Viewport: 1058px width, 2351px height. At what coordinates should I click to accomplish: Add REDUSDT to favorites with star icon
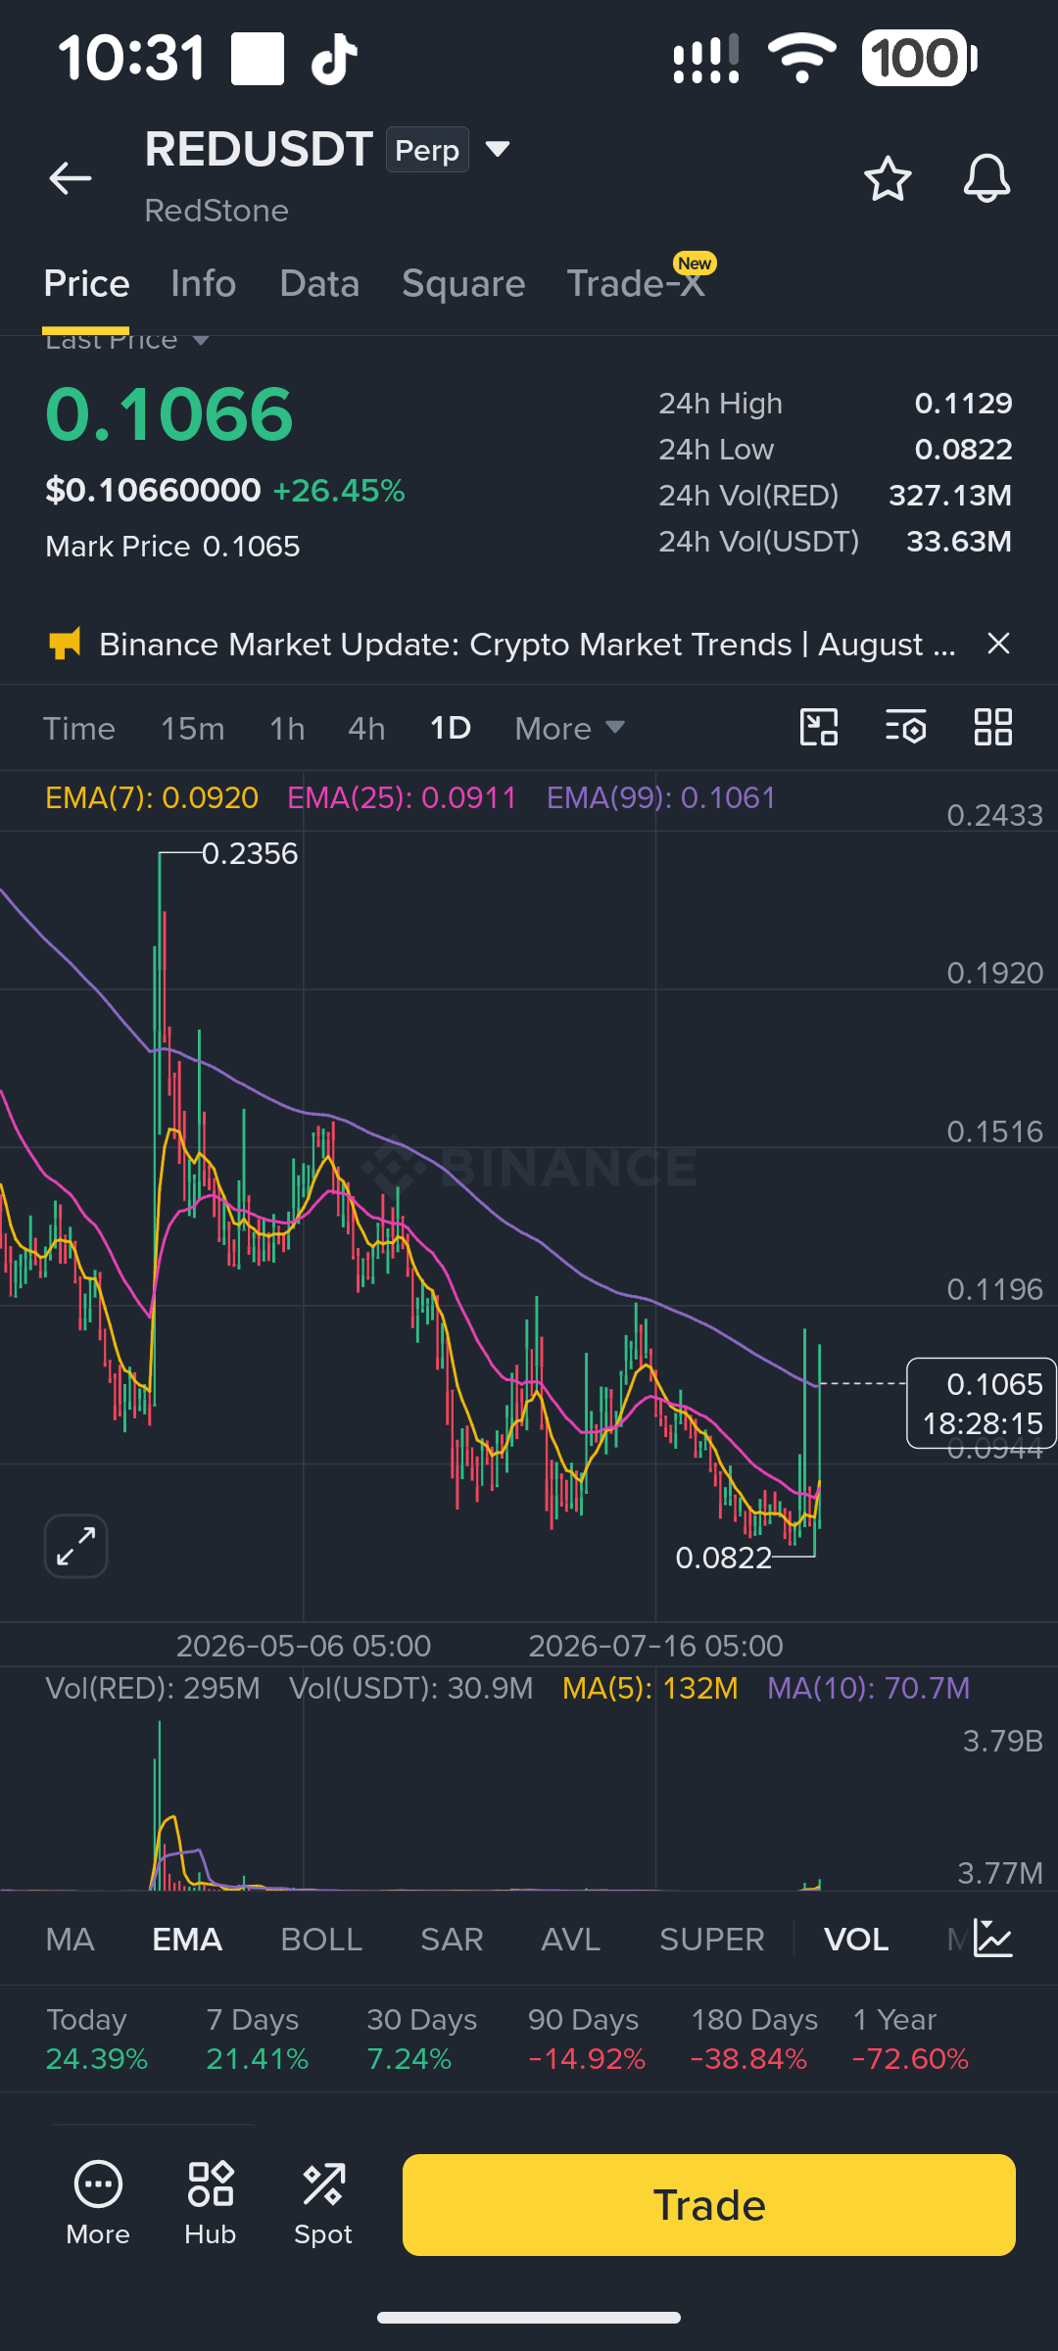click(888, 178)
